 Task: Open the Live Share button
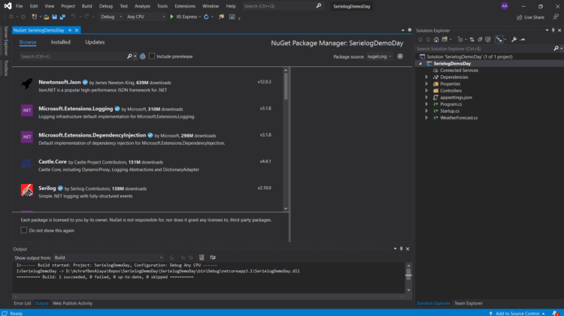click(531, 17)
